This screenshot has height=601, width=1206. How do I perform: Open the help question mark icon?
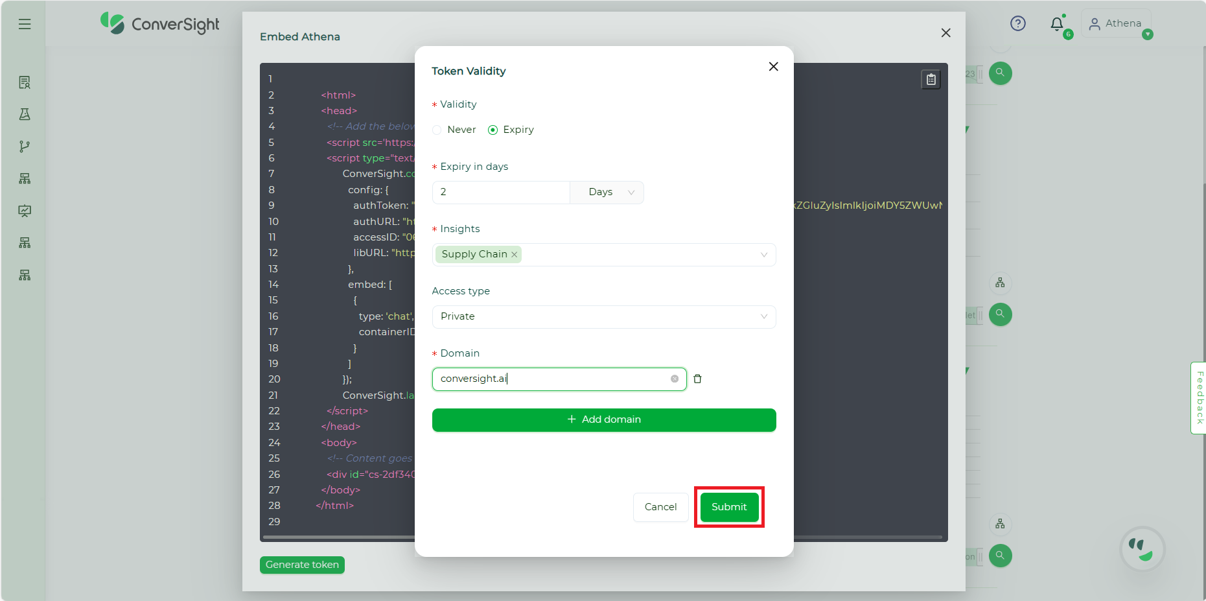coord(1018,24)
